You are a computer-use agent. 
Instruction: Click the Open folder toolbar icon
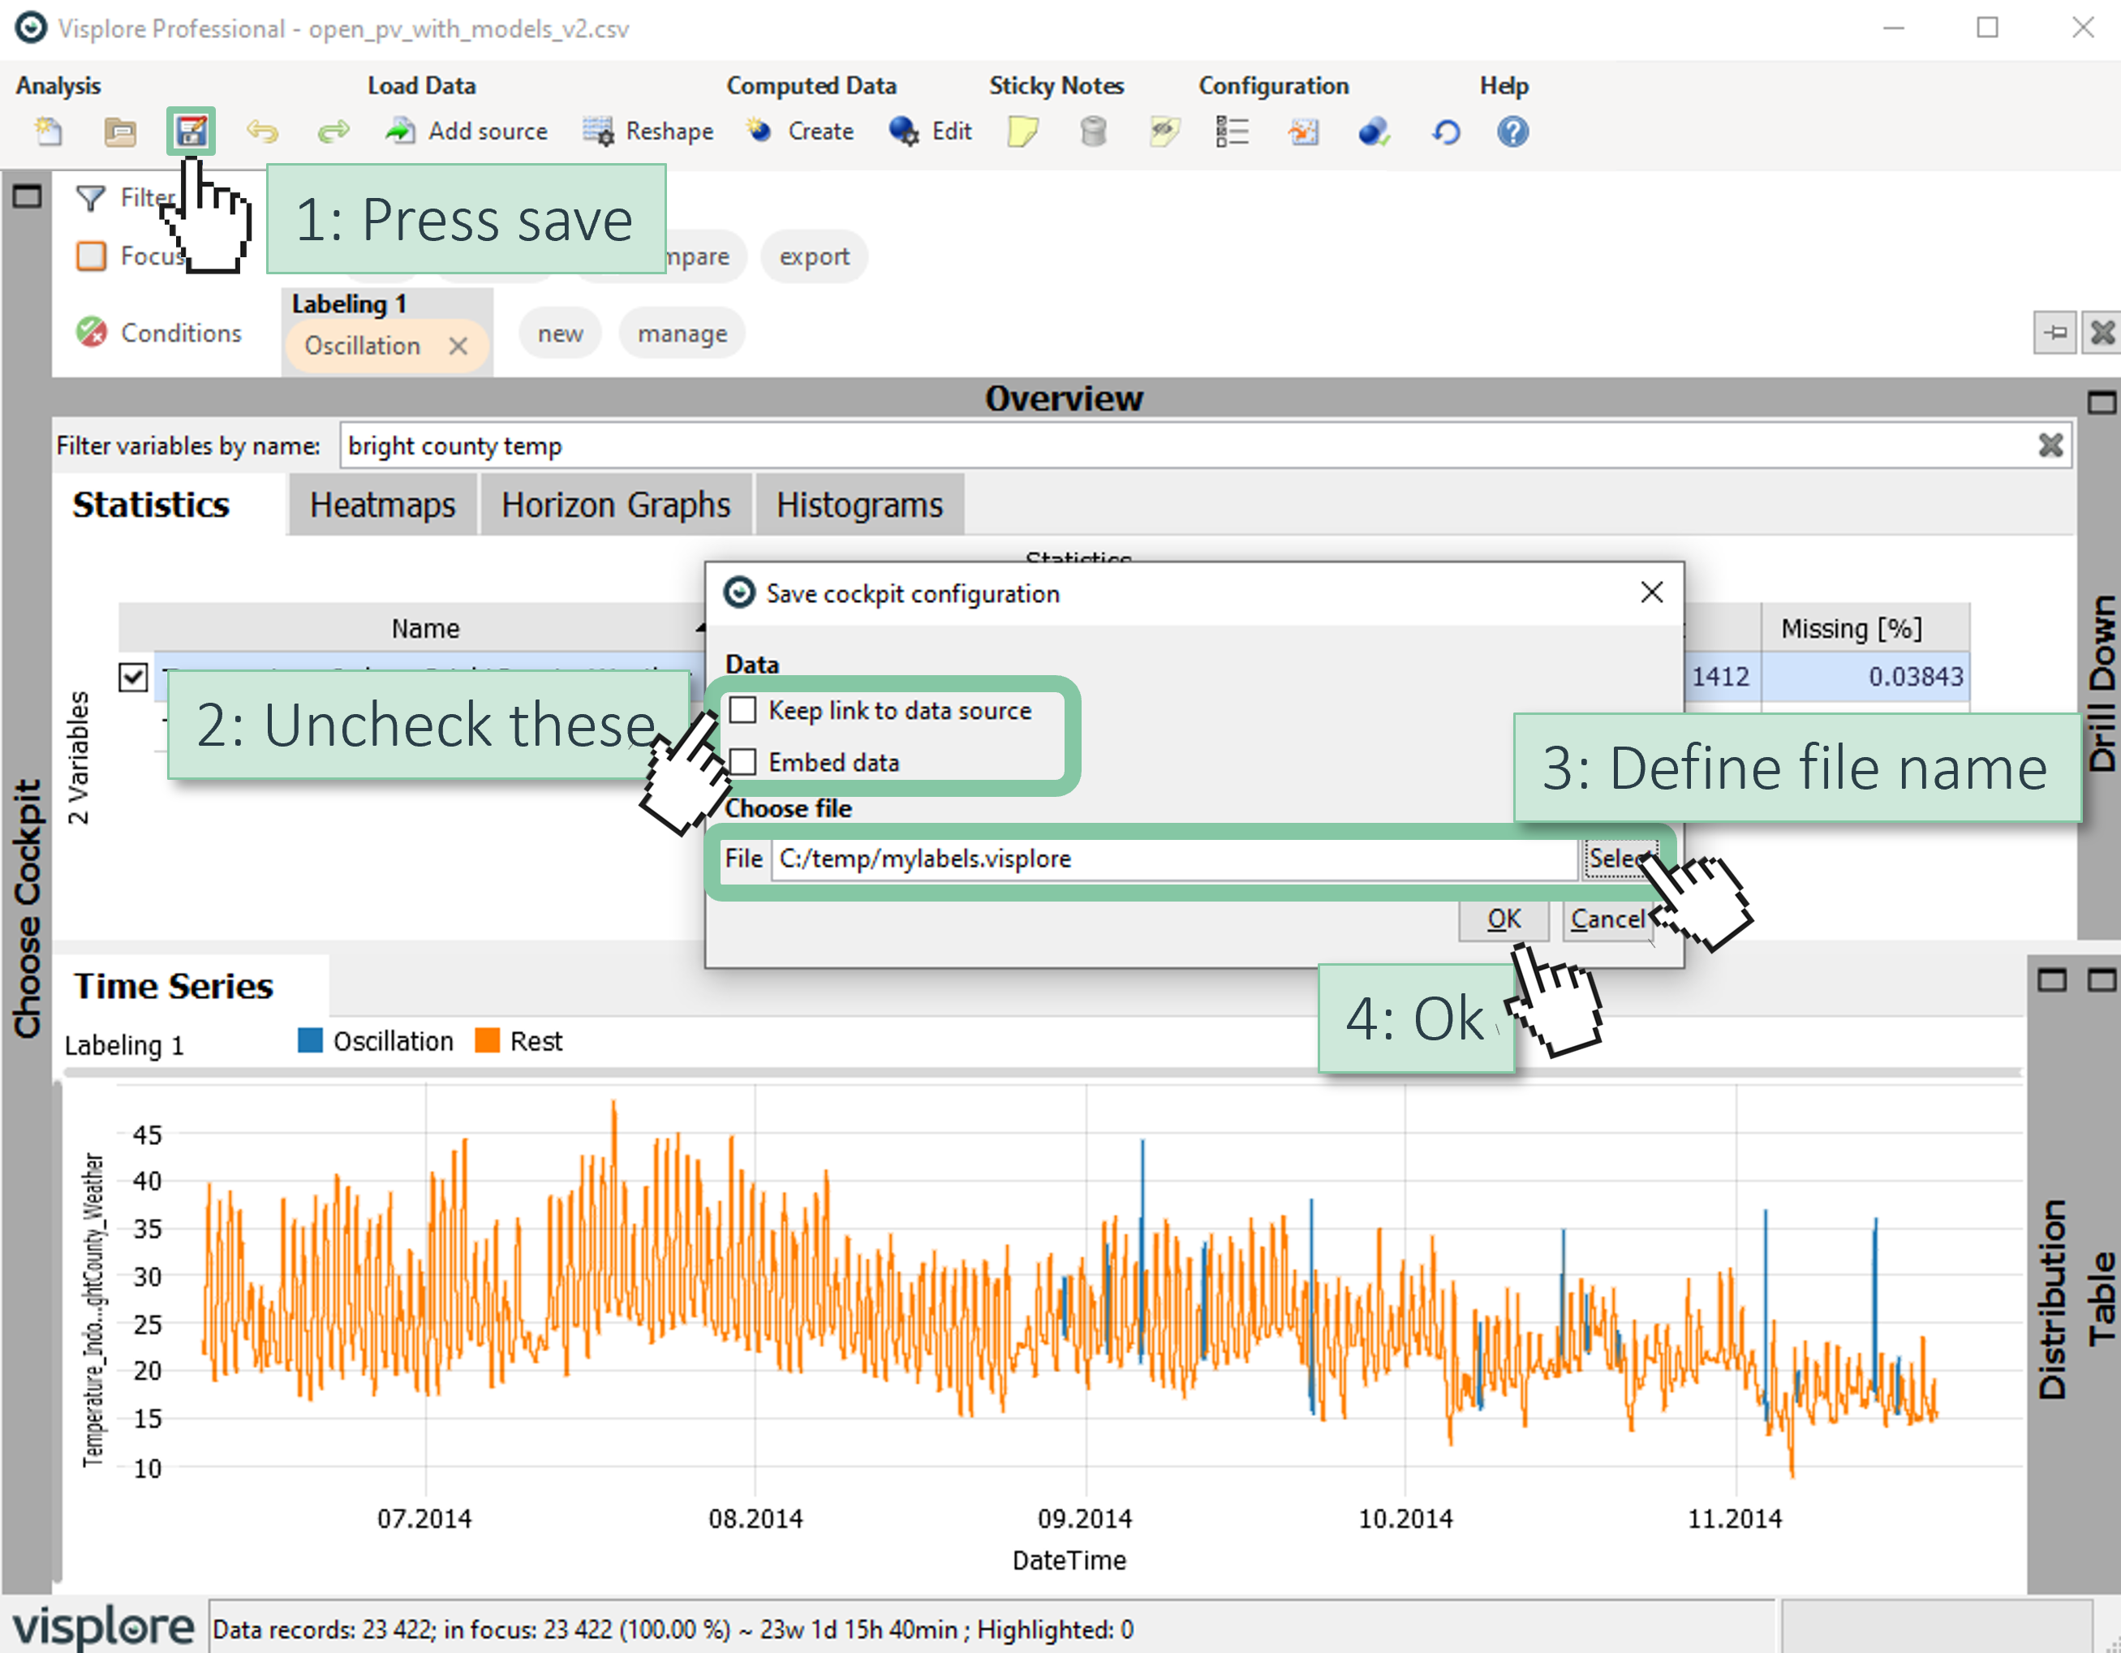click(x=119, y=131)
